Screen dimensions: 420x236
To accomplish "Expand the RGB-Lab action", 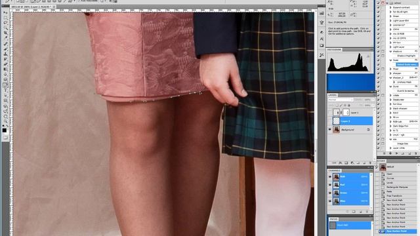I will [x=390, y=121].
